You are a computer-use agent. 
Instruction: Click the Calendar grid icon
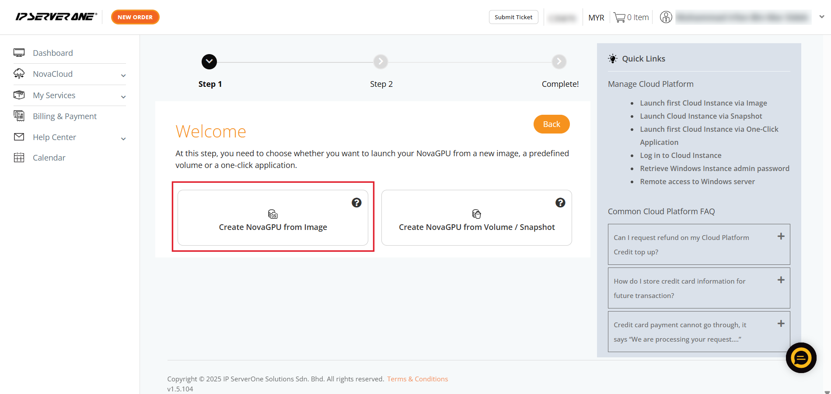point(19,158)
